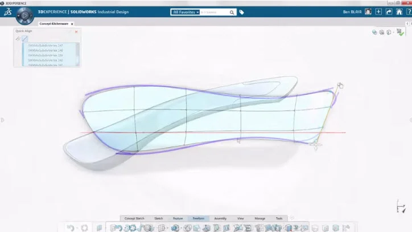Image resolution: width=412 pixels, height=232 pixels.
Task: Select vertex entry ending 160
Action: coord(45,60)
